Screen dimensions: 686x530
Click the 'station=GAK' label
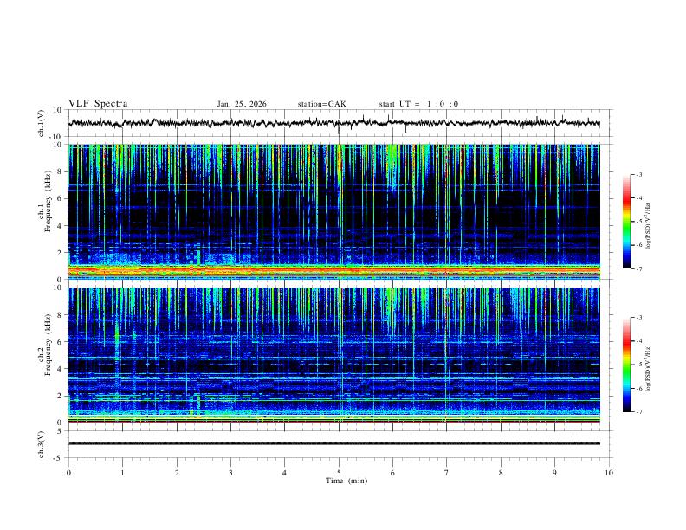(x=321, y=104)
